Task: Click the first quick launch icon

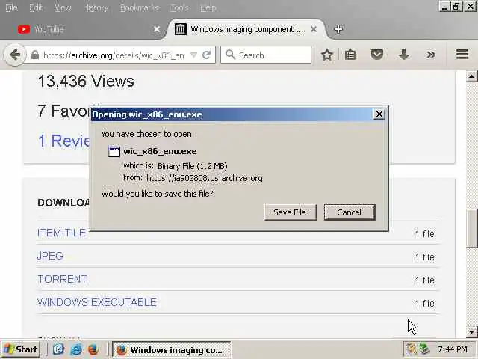Action: [x=58, y=349]
